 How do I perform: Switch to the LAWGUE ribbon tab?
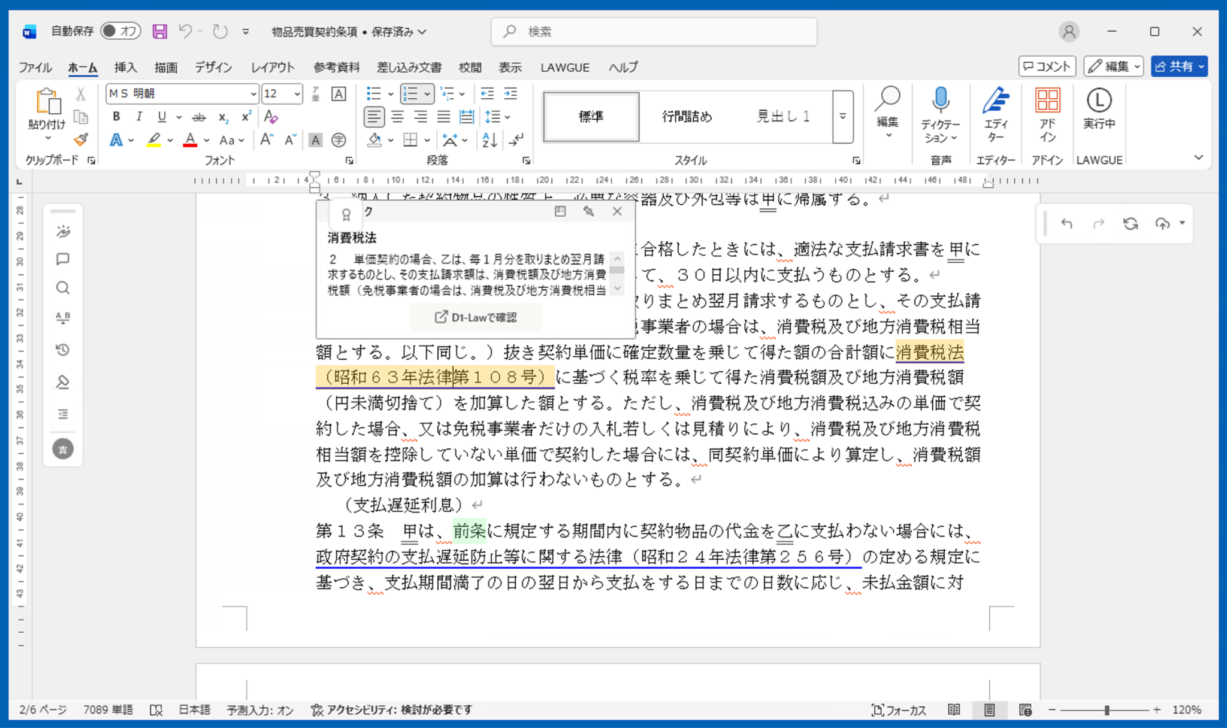pyautogui.click(x=564, y=68)
